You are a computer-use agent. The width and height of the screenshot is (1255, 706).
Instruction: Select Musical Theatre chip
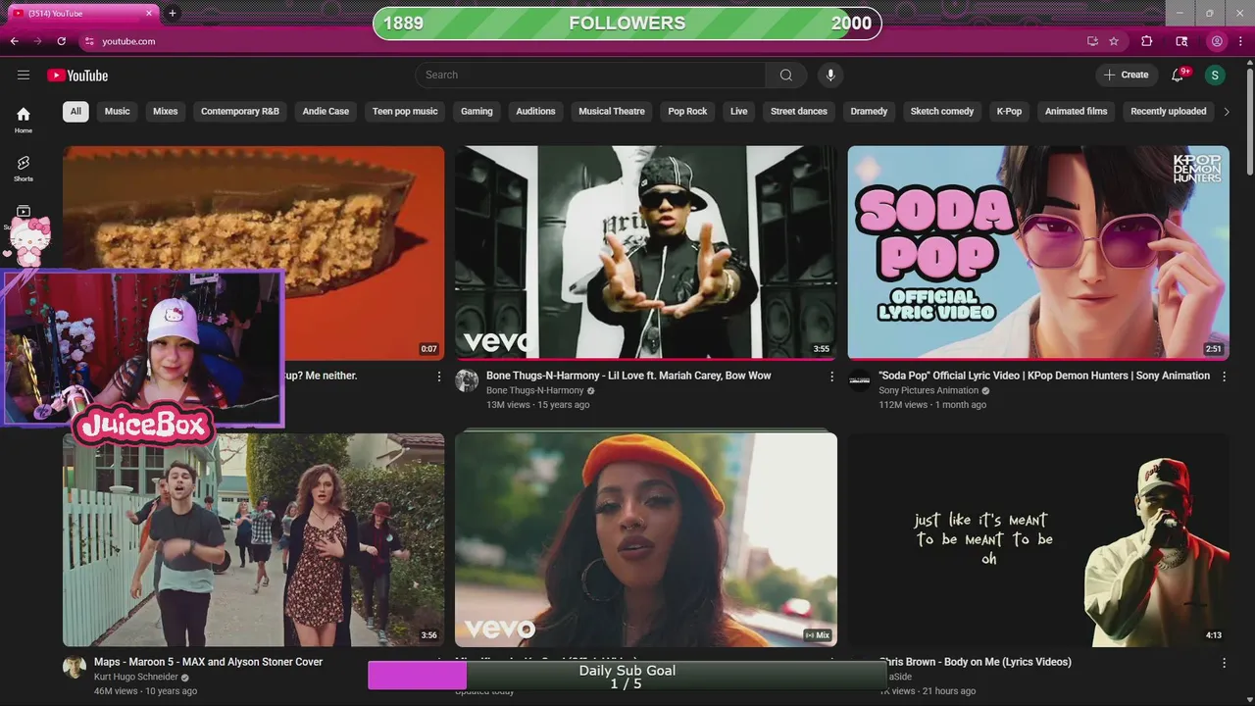[612, 112]
